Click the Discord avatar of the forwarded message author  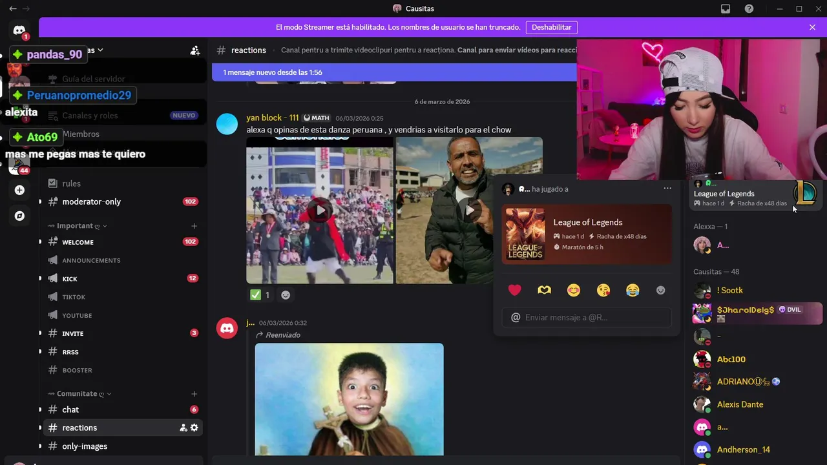tap(227, 328)
